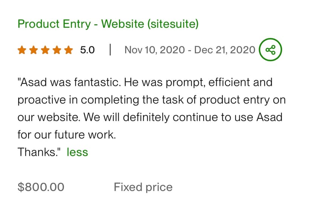Click the first orange rating star

tap(22, 50)
